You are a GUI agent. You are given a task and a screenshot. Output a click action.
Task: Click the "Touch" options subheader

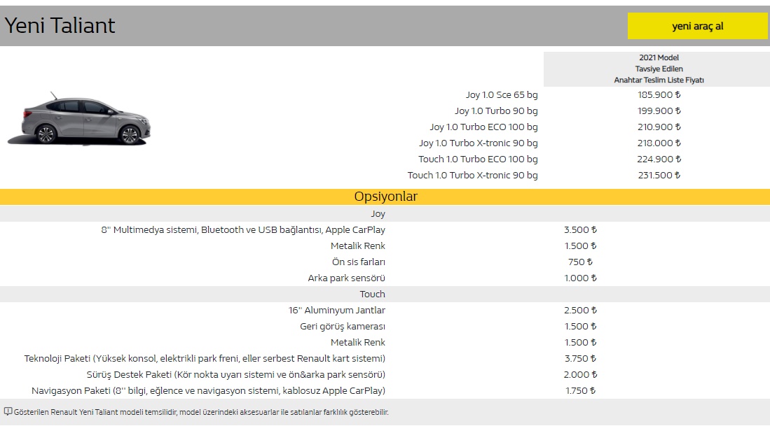372,294
